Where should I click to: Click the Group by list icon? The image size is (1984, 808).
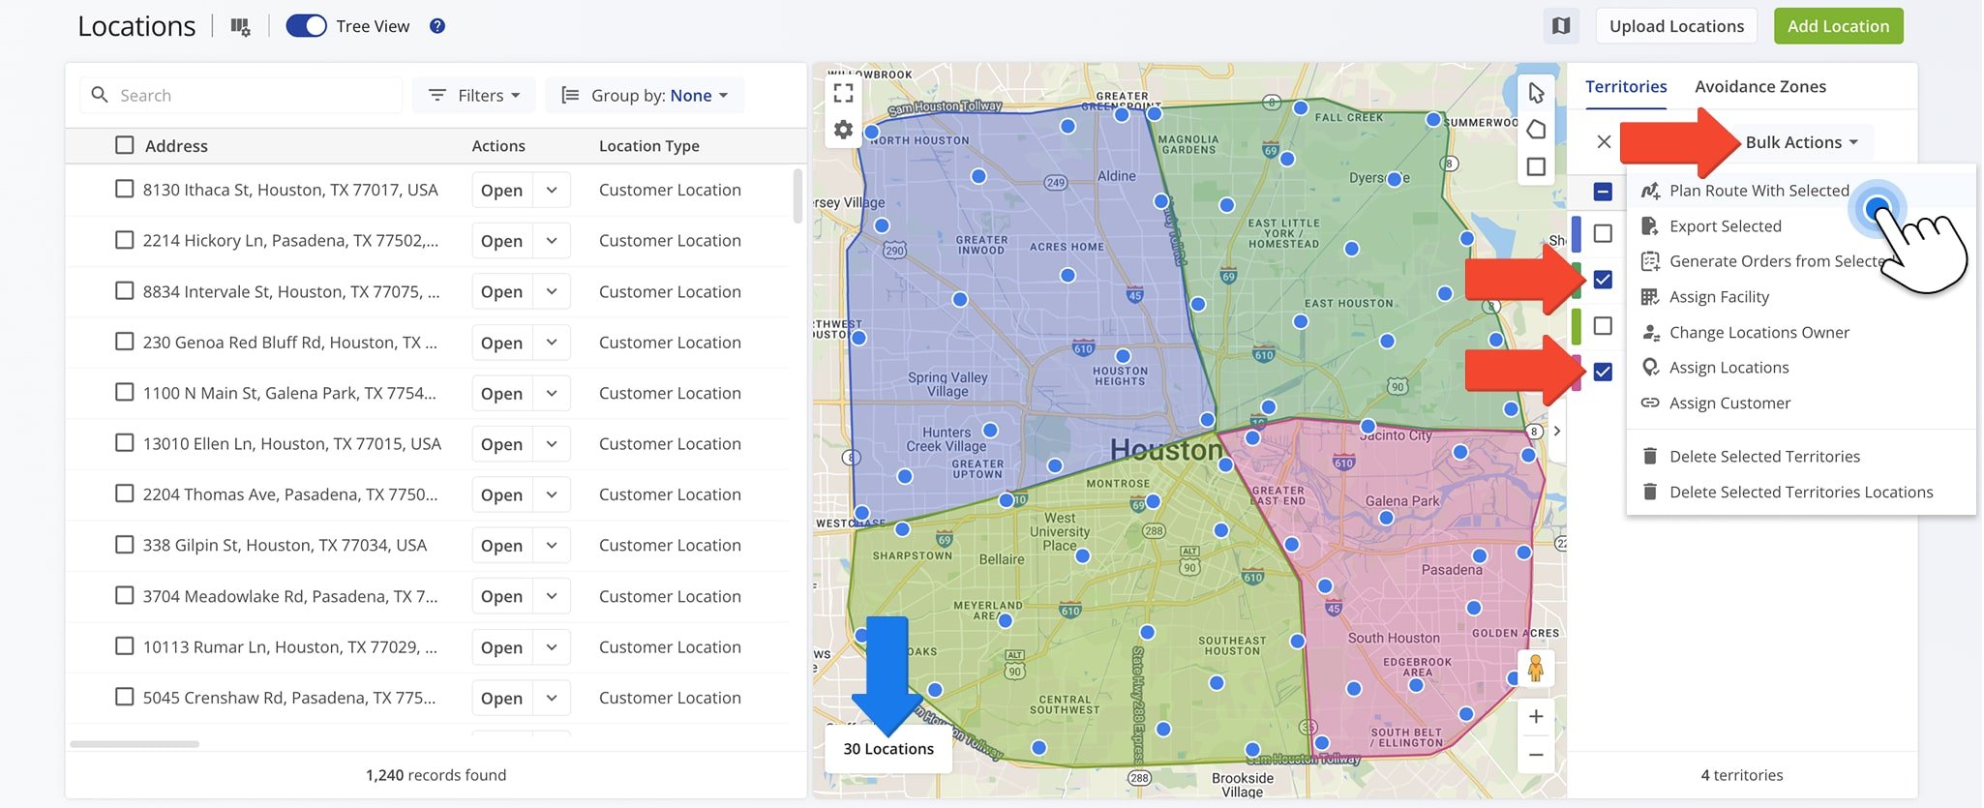[x=571, y=95]
